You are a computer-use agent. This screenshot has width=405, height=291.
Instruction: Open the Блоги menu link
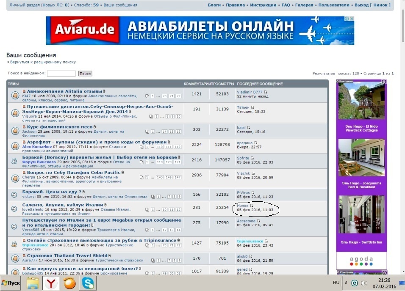click(214, 5)
